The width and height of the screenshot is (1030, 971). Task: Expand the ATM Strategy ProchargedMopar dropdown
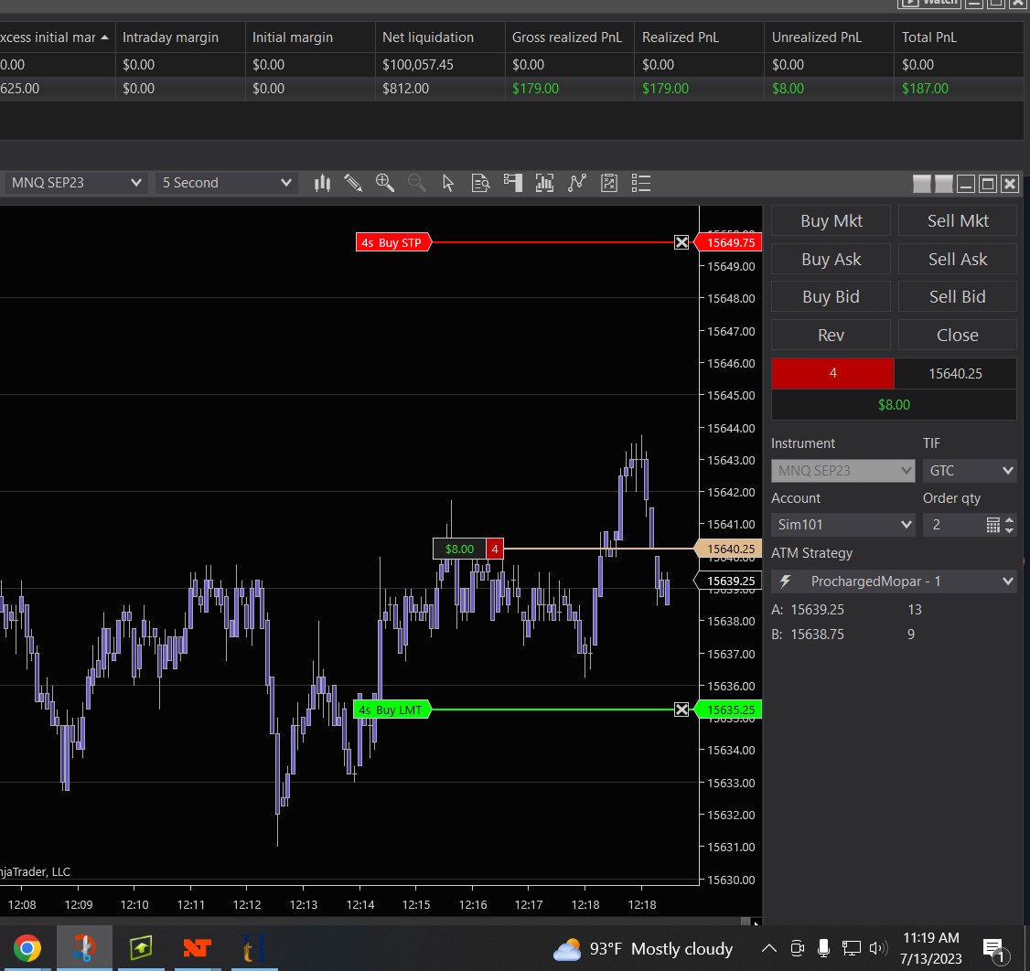894,582
